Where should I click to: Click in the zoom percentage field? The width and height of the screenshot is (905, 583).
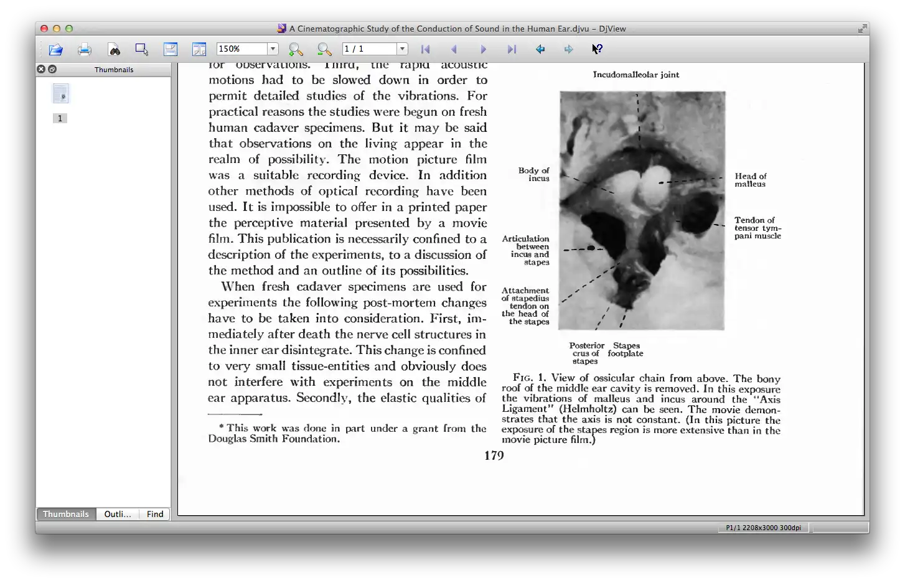coord(241,49)
